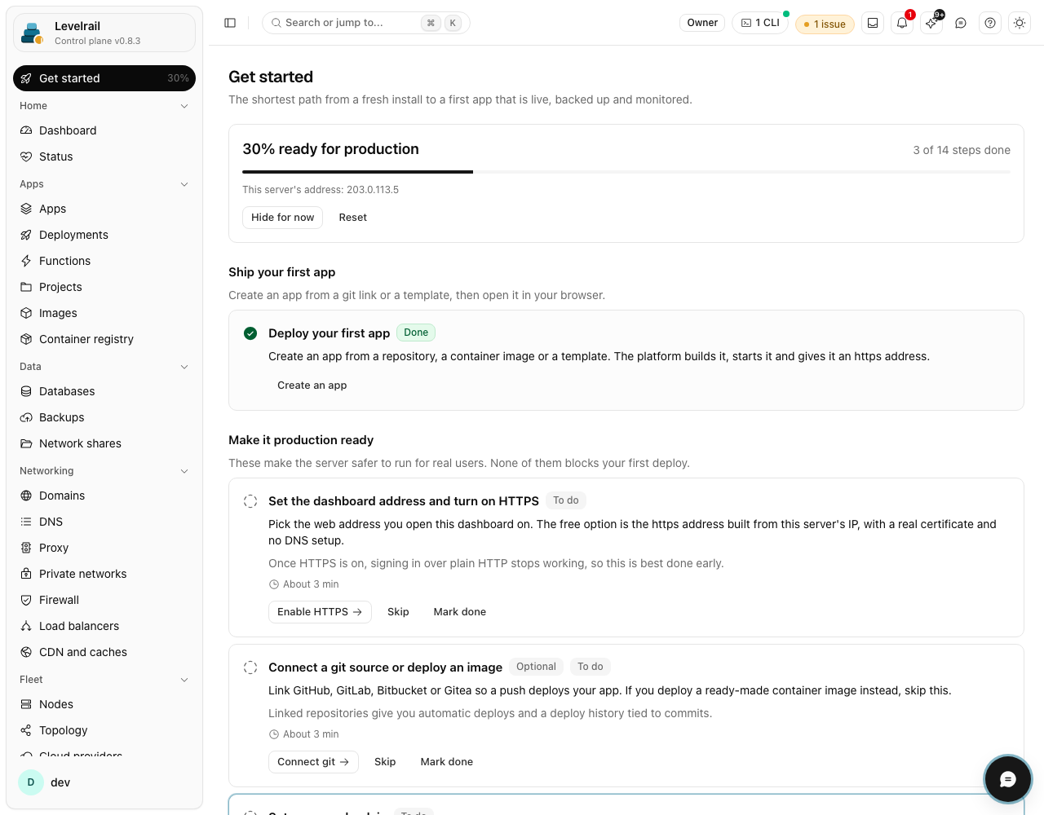Collapse the Networking section
The image size is (1044, 815).
(x=104, y=471)
